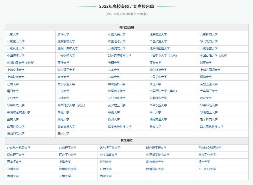Click 武汉大学
253x185 pixels.
[206, 98]
